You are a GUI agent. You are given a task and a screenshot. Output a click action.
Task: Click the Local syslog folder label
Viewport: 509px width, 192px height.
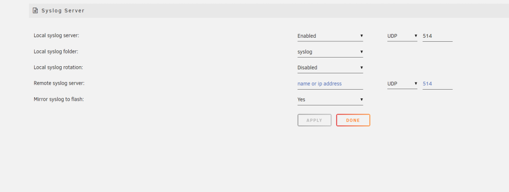click(56, 51)
